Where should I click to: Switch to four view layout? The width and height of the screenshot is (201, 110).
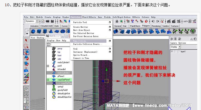(x=26, y=94)
